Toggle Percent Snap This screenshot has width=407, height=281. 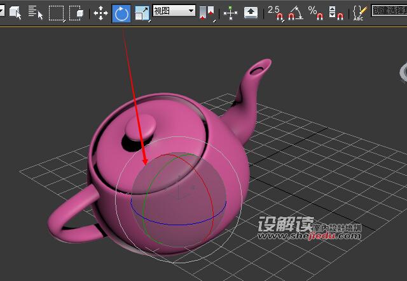point(315,12)
